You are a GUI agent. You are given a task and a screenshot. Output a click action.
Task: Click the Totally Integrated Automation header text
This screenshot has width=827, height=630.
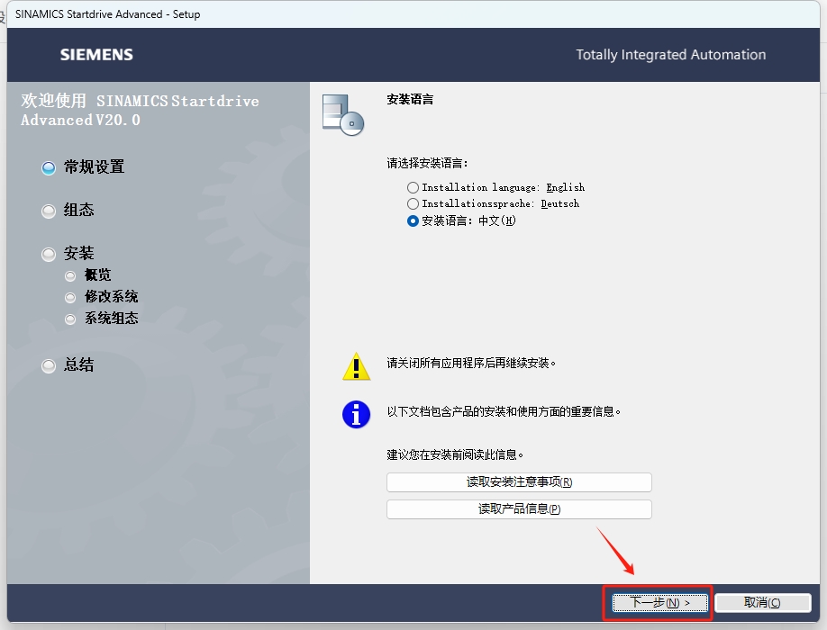670,54
